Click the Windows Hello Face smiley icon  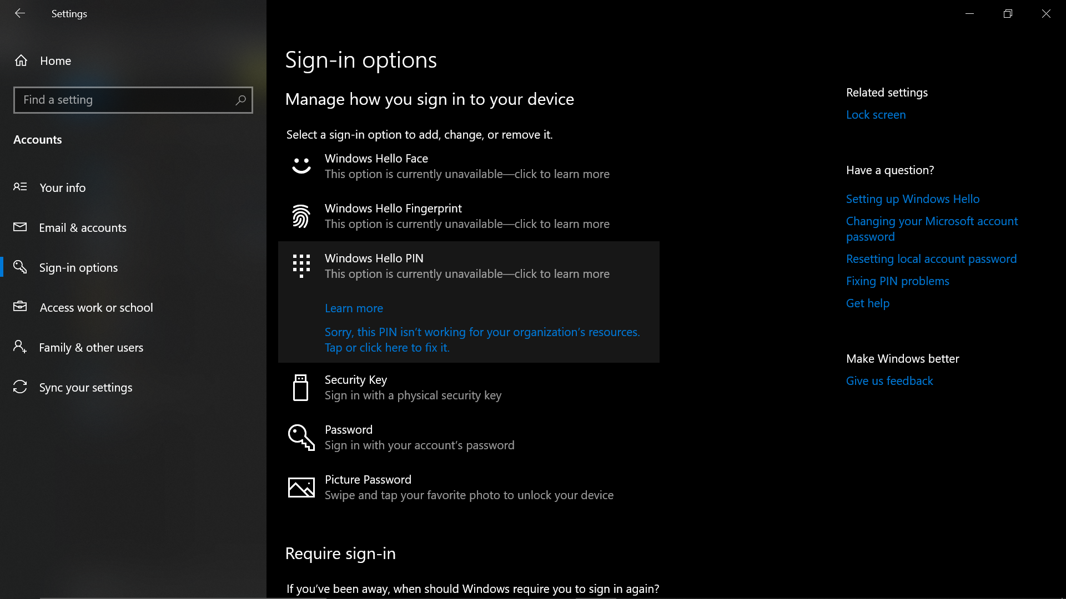click(x=301, y=165)
